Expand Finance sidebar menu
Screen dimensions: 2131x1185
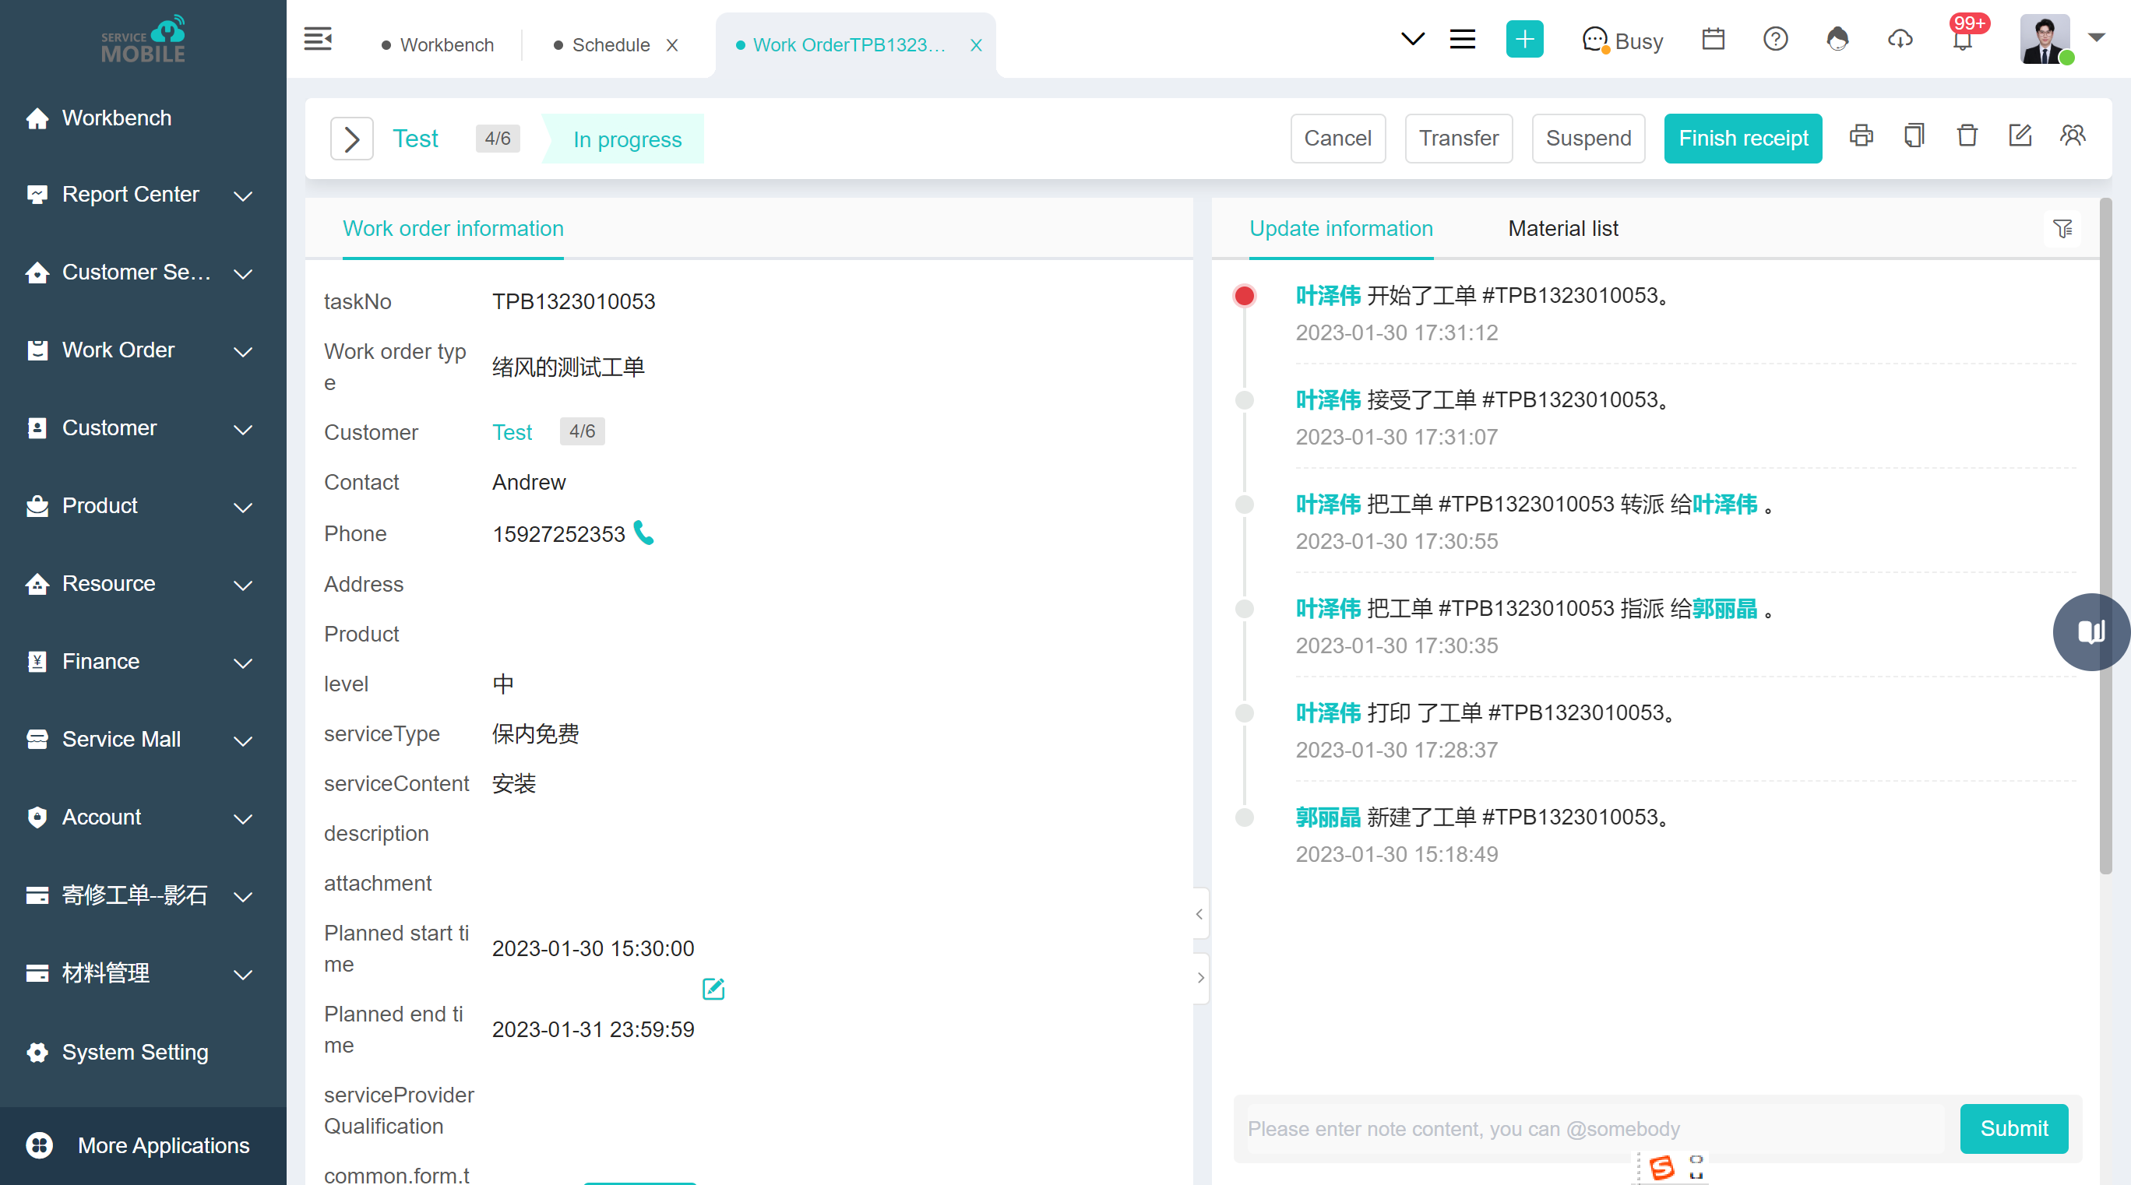(242, 663)
